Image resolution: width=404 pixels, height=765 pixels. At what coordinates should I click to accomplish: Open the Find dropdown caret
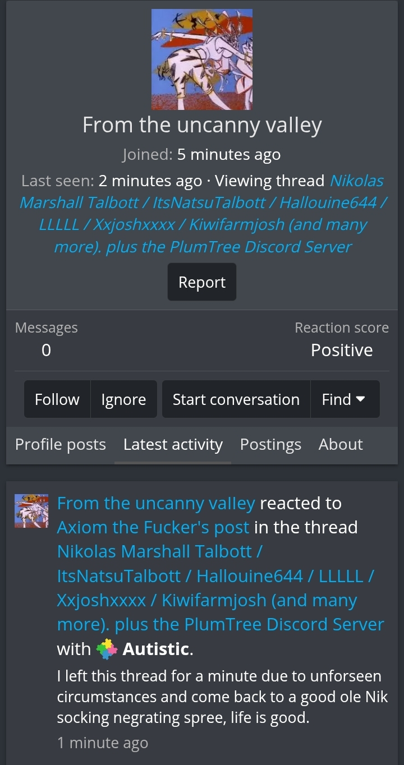[361, 399]
